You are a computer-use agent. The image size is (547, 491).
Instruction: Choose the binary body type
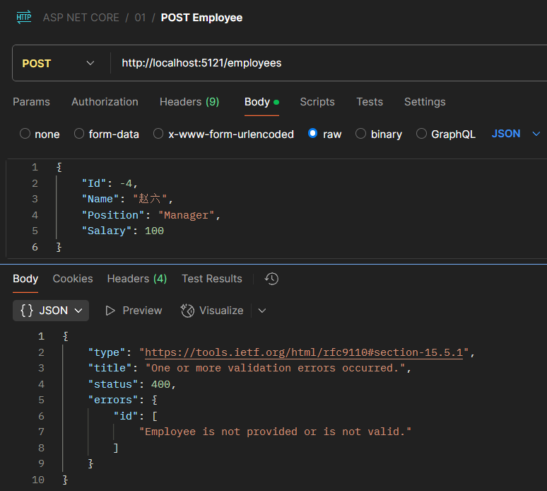[x=360, y=134]
